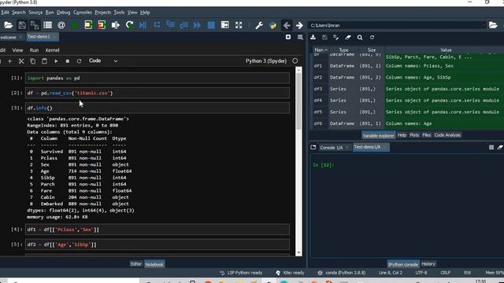This screenshot has height=283, width=504.
Task: Run current cell toolbar icon
Action: (88, 25)
